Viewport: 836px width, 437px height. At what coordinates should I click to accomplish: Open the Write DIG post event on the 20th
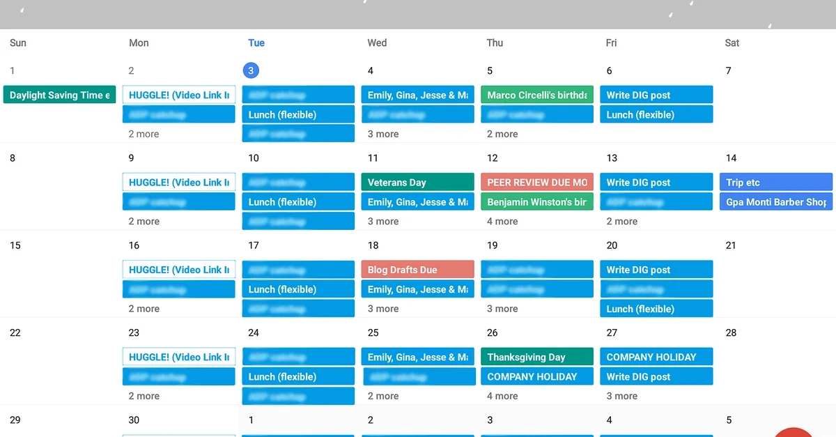tap(656, 269)
